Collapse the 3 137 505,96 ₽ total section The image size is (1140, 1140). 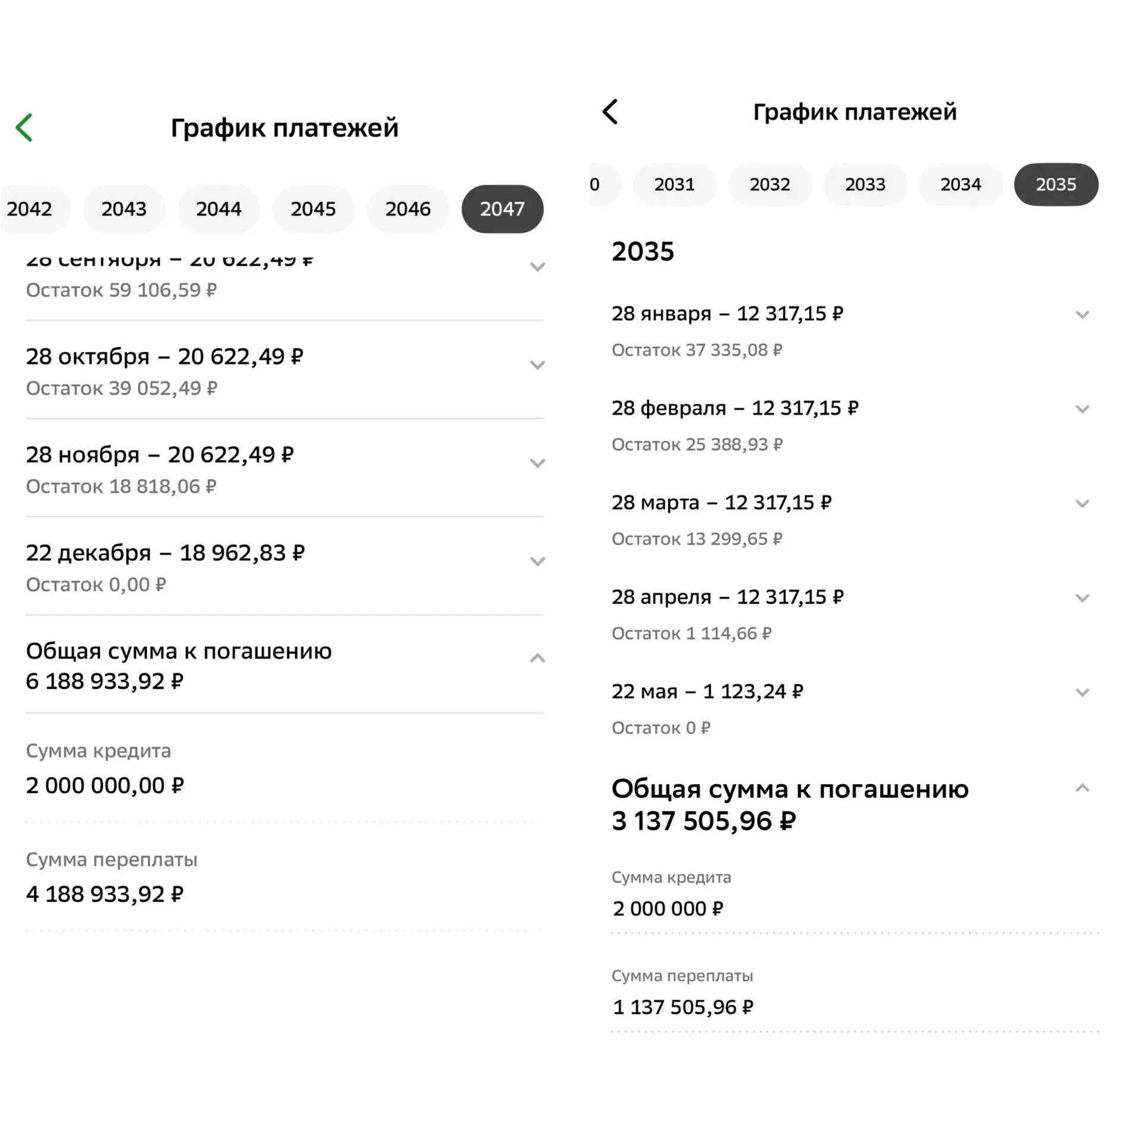[1082, 788]
